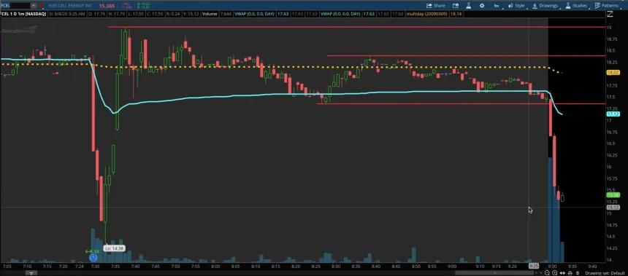
Task: Click the flask icon beside the gear
Action: click(469, 6)
